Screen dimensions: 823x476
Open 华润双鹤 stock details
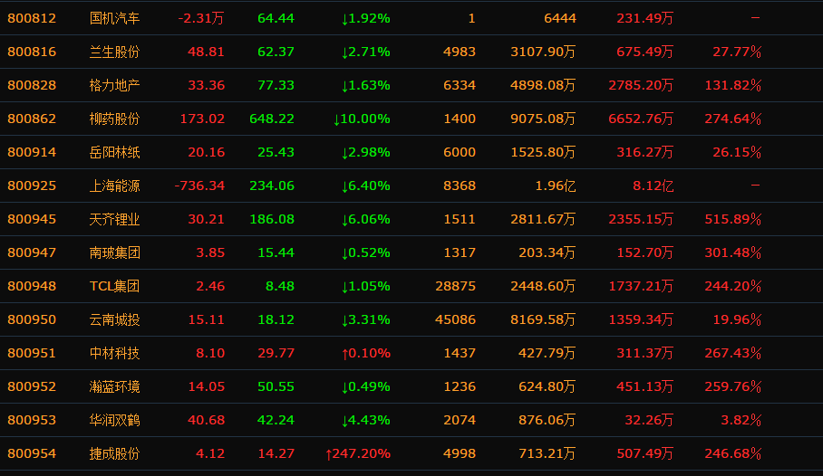[115, 420]
